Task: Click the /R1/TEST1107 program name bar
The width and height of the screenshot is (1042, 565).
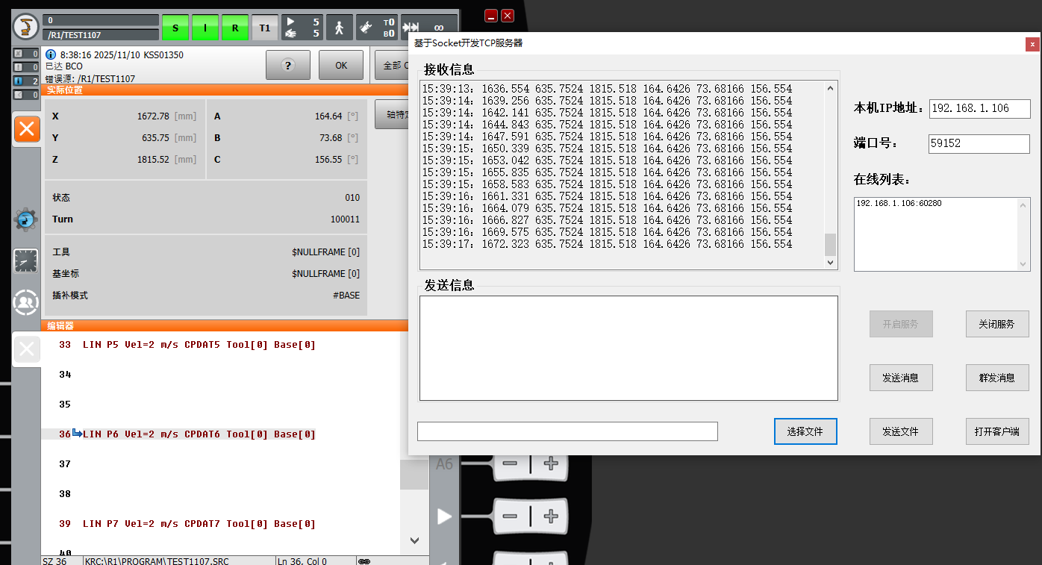Action: pos(101,34)
